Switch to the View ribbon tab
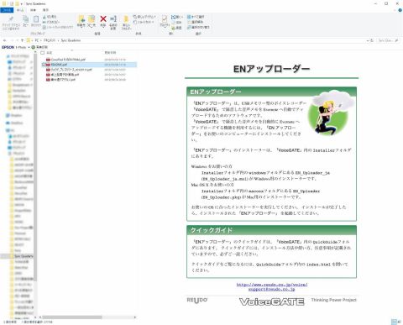 point(45,10)
